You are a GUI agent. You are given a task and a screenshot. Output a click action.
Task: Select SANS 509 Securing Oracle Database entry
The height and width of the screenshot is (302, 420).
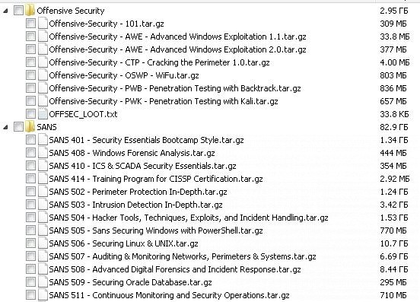click(130, 282)
